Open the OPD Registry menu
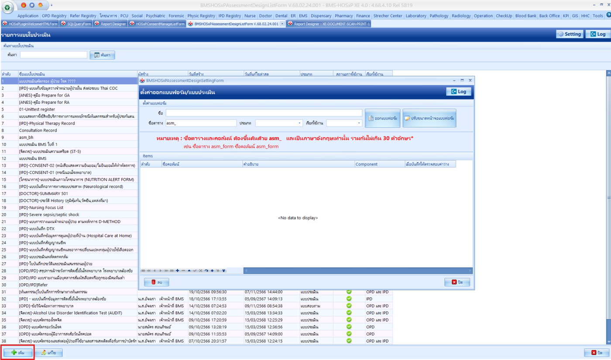This screenshot has height=360, width=611. point(55,16)
